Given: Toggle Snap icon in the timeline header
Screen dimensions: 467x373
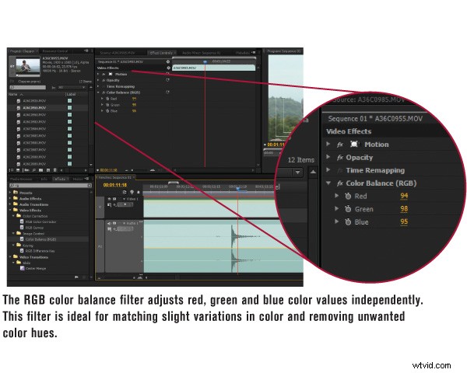Looking at the screenshot, I should click(x=125, y=192).
